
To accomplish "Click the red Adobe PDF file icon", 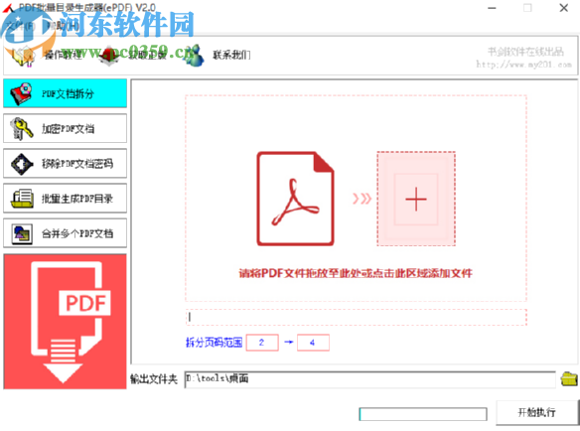I will click(x=295, y=199).
